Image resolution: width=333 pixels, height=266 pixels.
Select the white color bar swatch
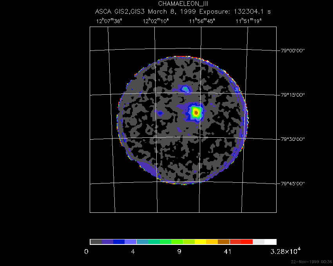270,242
